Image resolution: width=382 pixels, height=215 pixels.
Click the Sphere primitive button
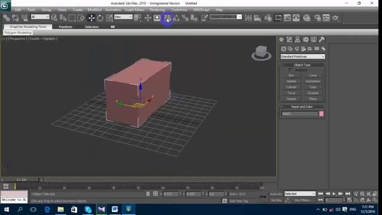pos(291,81)
